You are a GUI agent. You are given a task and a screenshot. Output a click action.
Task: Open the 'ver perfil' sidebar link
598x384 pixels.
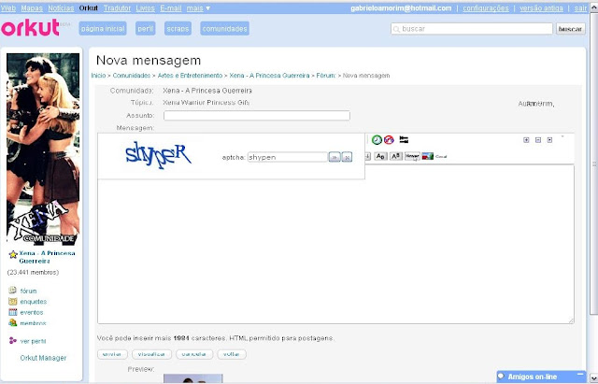(x=34, y=341)
